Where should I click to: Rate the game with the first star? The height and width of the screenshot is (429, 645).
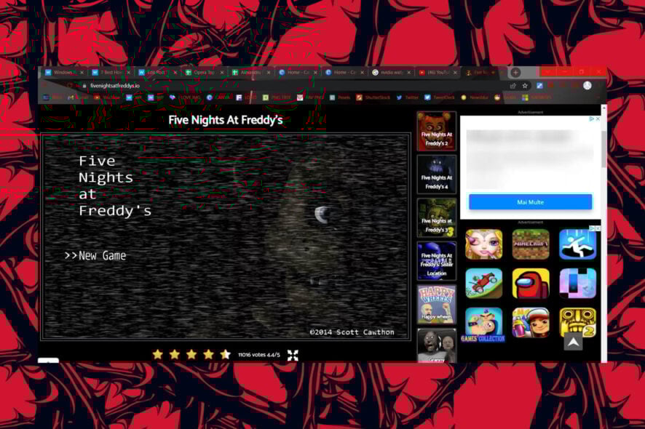coord(157,354)
